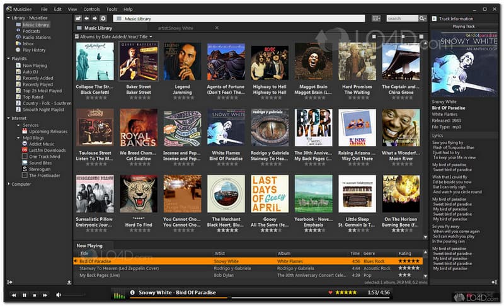504x306 pixels.
Task: Open the File menu
Action: coord(44,9)
